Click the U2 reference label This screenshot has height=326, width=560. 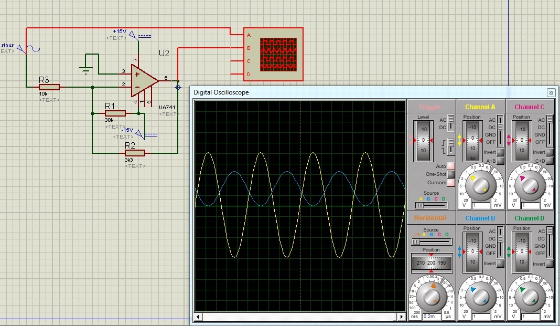click(164, 53)
